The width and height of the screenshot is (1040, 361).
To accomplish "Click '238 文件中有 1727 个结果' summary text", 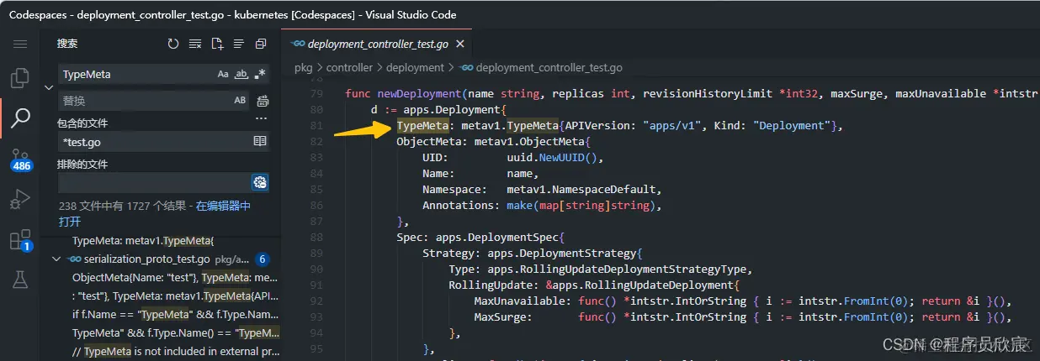I will (x=125, y=206).
